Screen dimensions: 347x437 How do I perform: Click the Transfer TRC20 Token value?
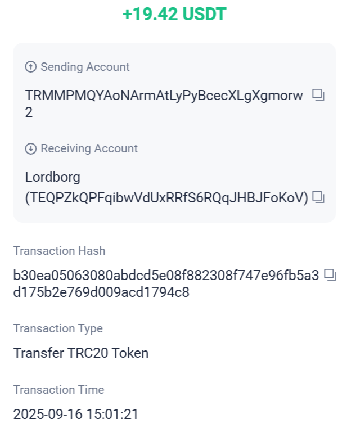coord(81,353)
